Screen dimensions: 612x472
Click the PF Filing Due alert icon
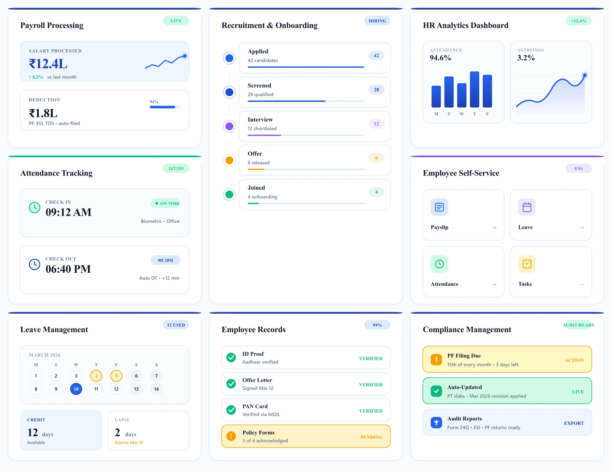click(436, 360)
